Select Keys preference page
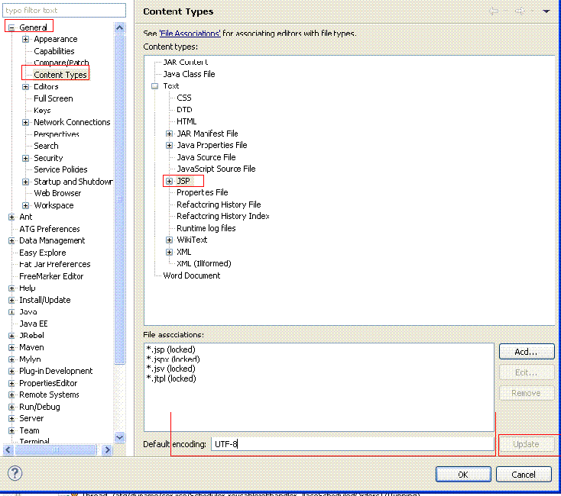 [x=42, y=111]
